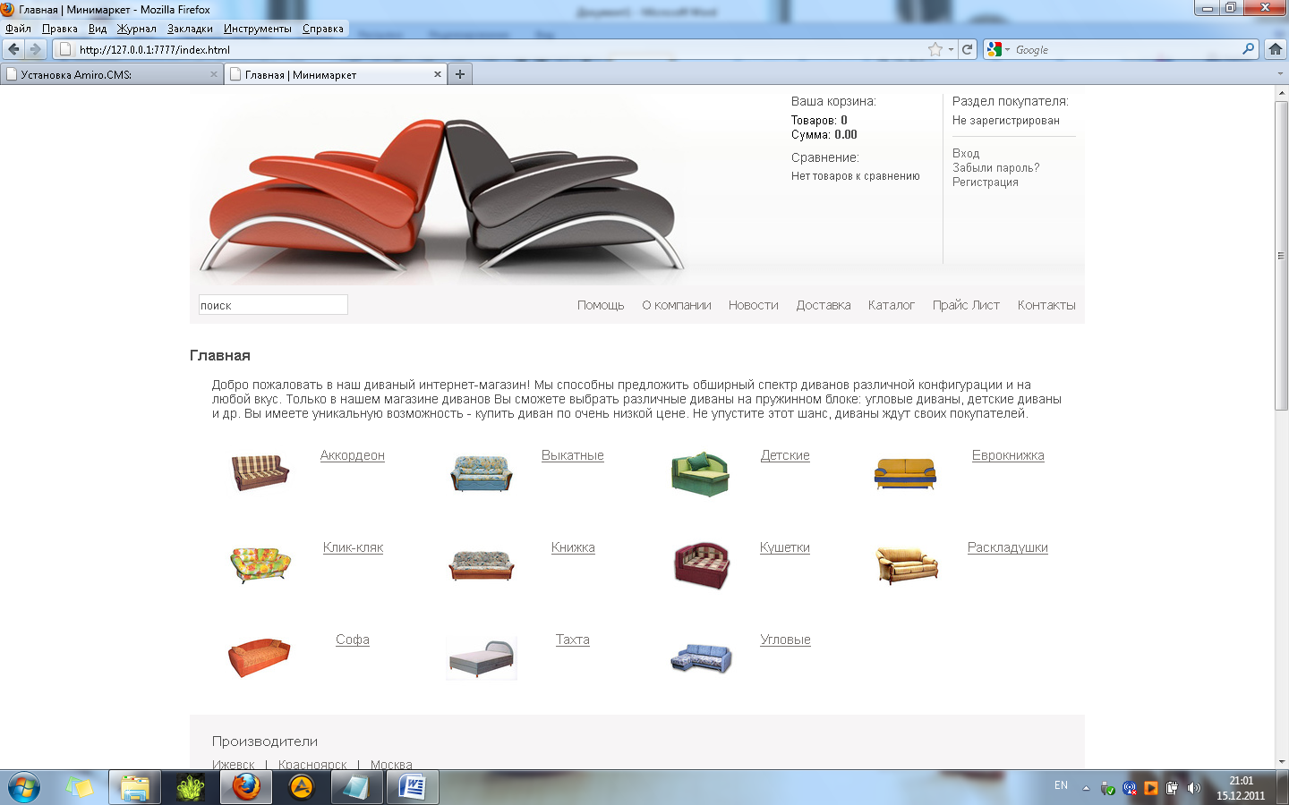
Task: Click the Детские green sofa thumbnail
Action: [700, 473]
